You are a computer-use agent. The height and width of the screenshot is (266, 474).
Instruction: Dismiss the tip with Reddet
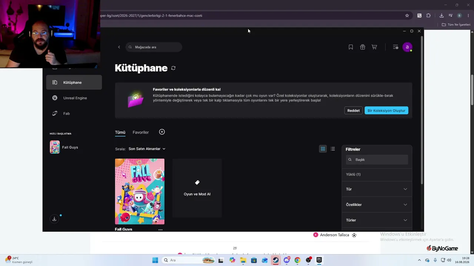click(353, 110)
